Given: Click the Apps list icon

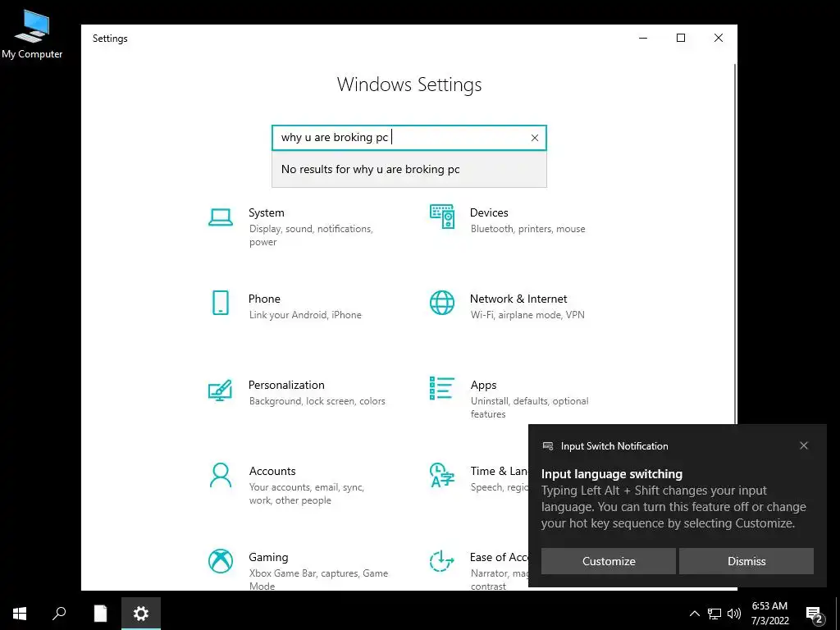Looking at the screenshot, I should click(x=442, y=388).
